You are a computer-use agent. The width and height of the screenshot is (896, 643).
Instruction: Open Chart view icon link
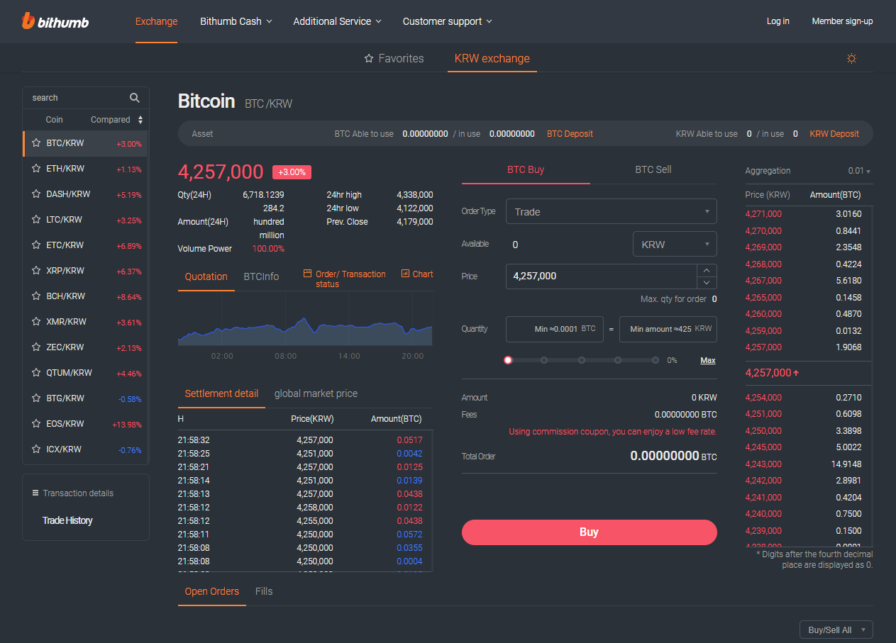[x=417, y=274]
